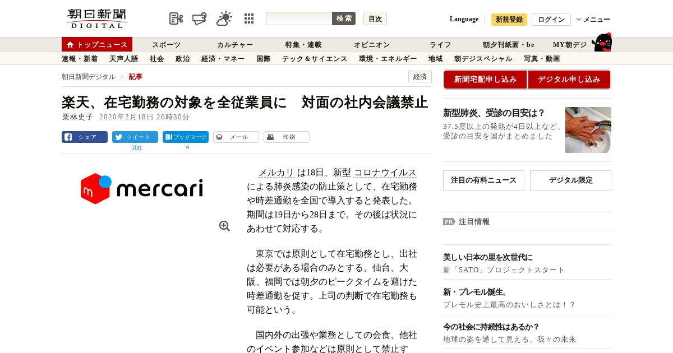Click bookmark count '4' under ブックマーク
Image resolution: width=673 pixels, height=353 pixels.
point(187,147)
